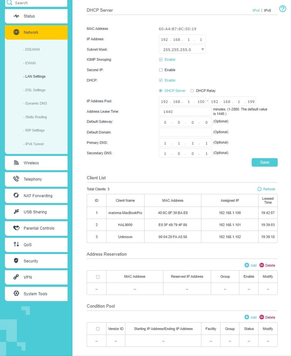This screenshot has height=356, width=291.
Task: Switch to the IPv4 tab
Action: click(256, 10)
